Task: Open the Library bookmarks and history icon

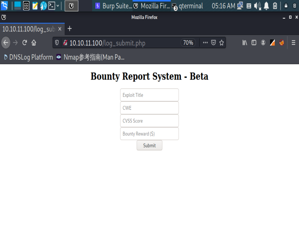Action: 245,42
